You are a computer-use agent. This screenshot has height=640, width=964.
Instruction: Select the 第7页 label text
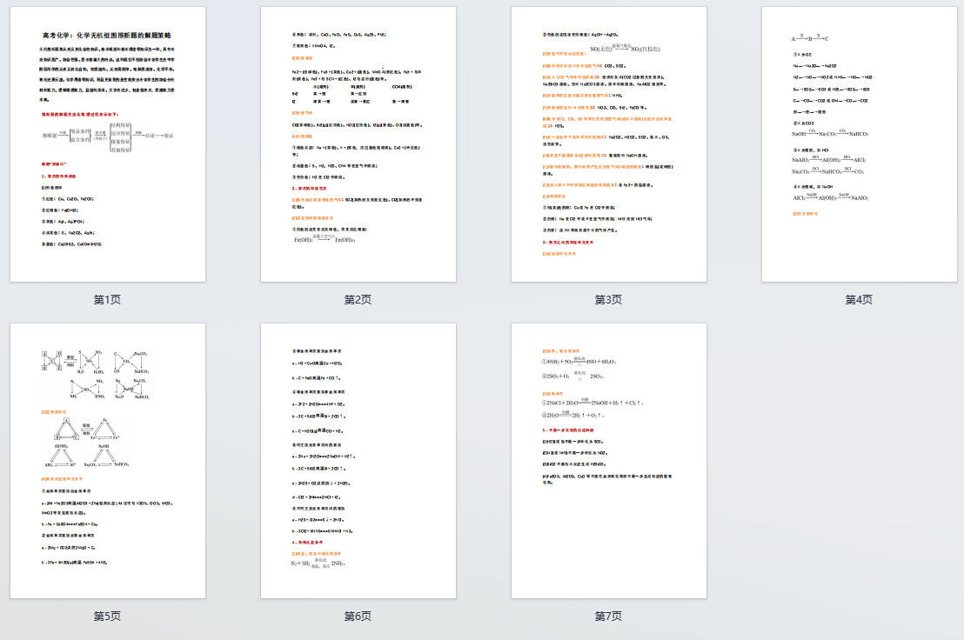coord(609,616)
